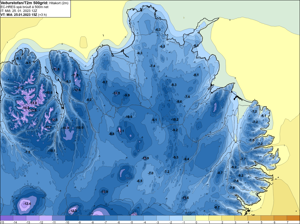Click the pale green legend swatch between -1 and 0
Screen dimensions: 300x224
point(189,218)
